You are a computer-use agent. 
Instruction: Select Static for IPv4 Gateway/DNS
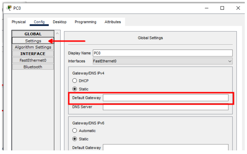[75, 89]
